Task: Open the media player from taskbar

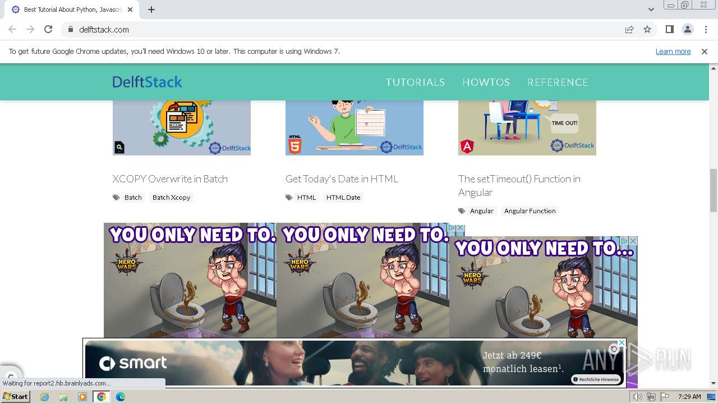Action: (82, 397)
